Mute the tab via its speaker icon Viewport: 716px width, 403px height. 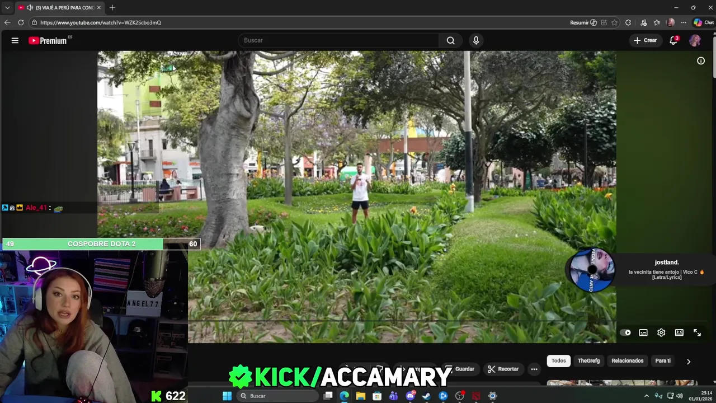click(x=29, y=7)
